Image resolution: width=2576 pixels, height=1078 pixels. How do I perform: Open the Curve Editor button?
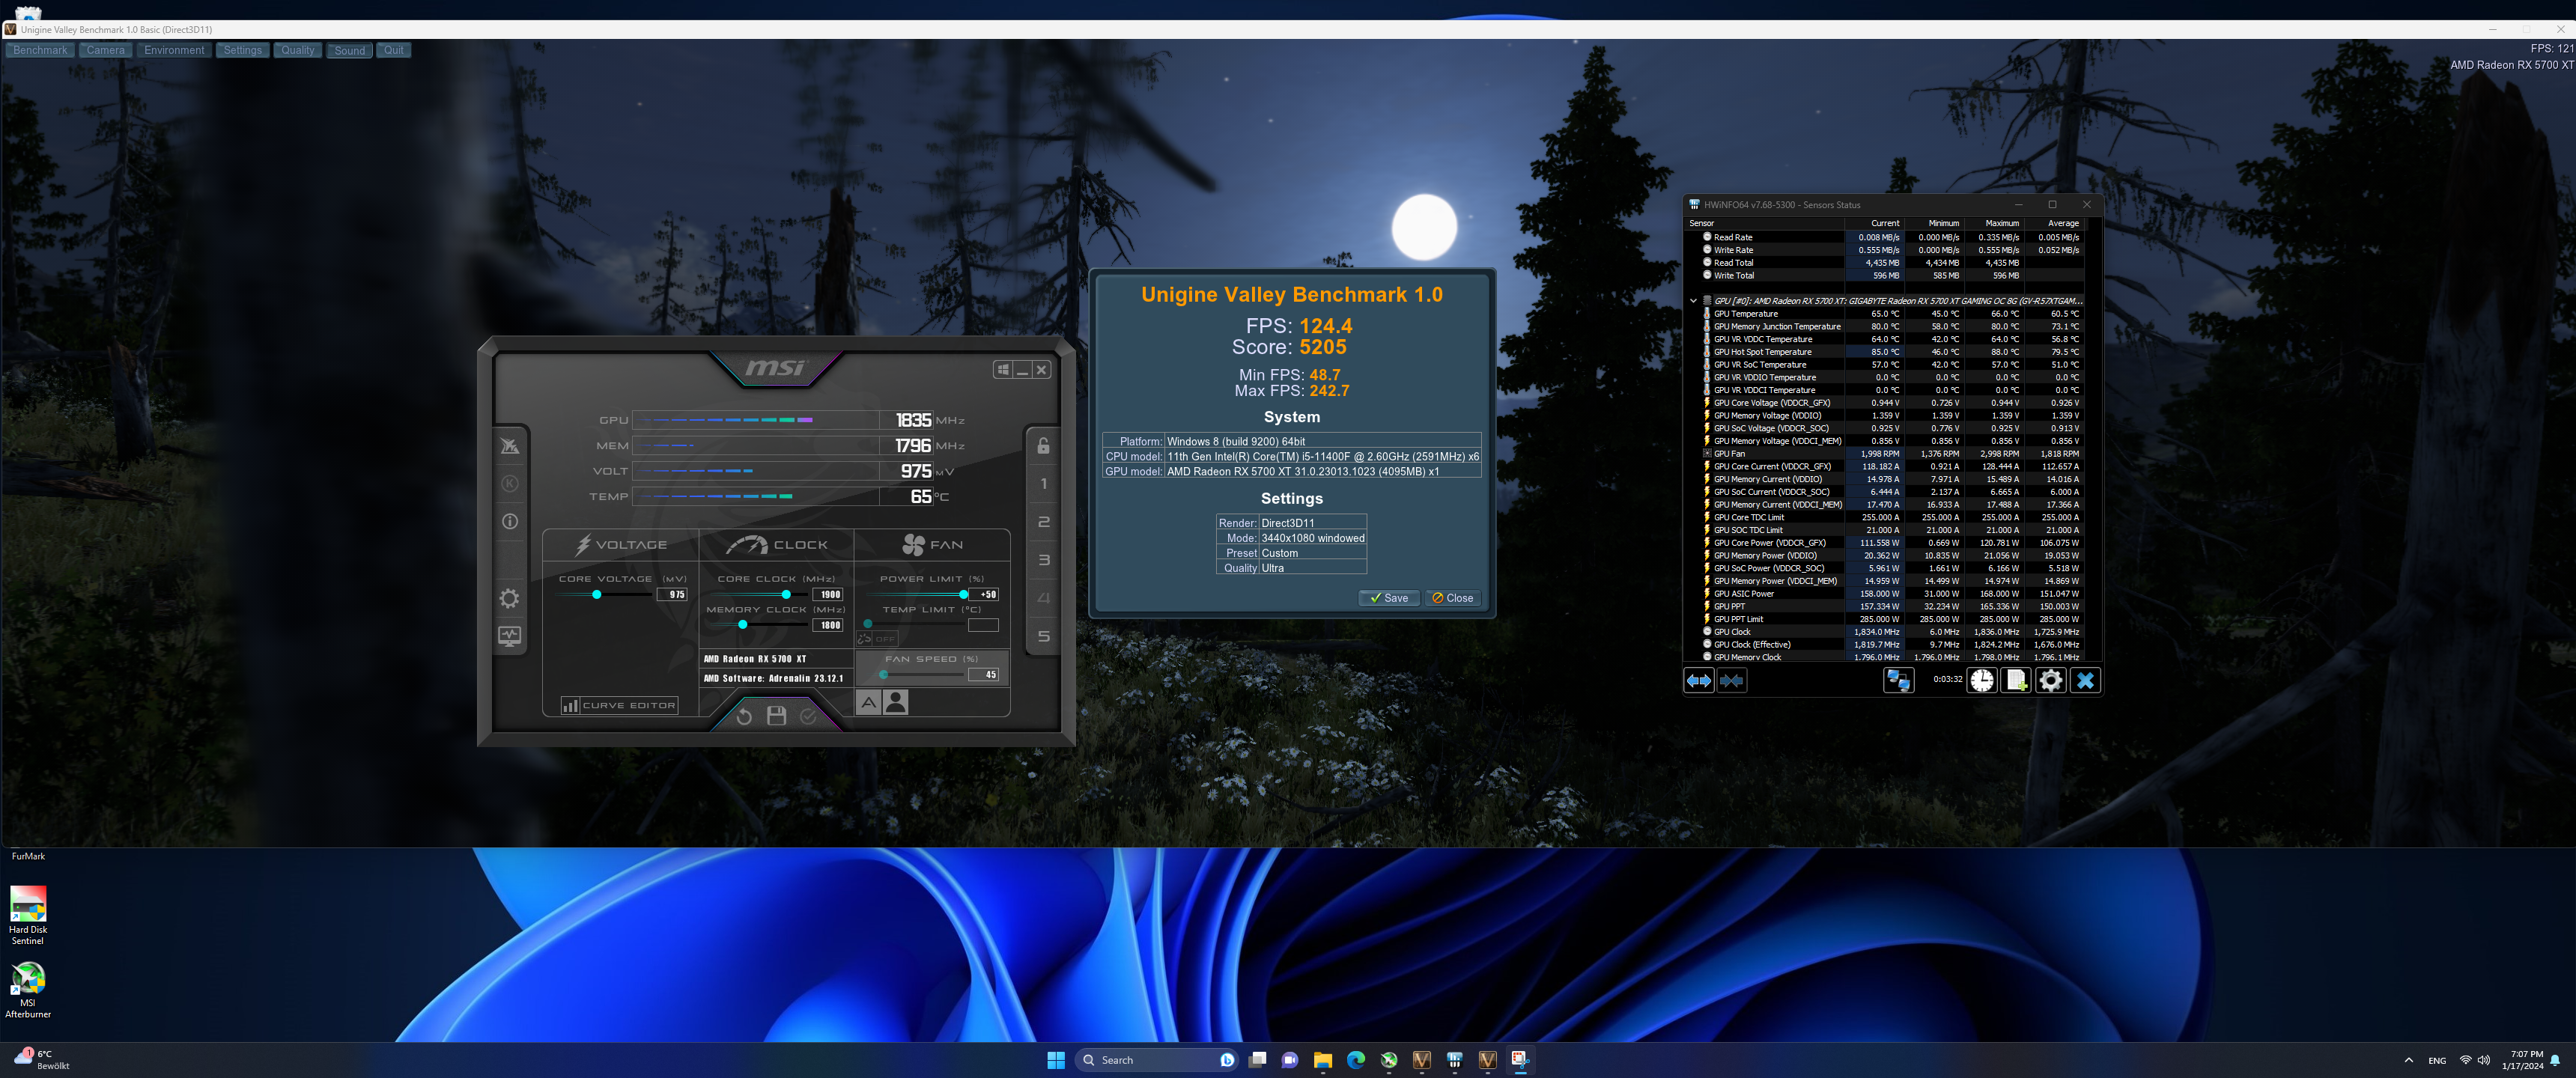click(619, 705)
